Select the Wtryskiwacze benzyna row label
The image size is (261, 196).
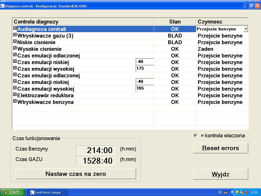(45, 102)
